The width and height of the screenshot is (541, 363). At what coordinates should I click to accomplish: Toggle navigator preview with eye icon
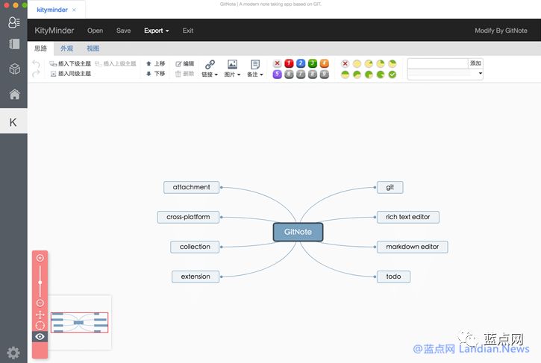pyautogui.click(x=40, y=336)
